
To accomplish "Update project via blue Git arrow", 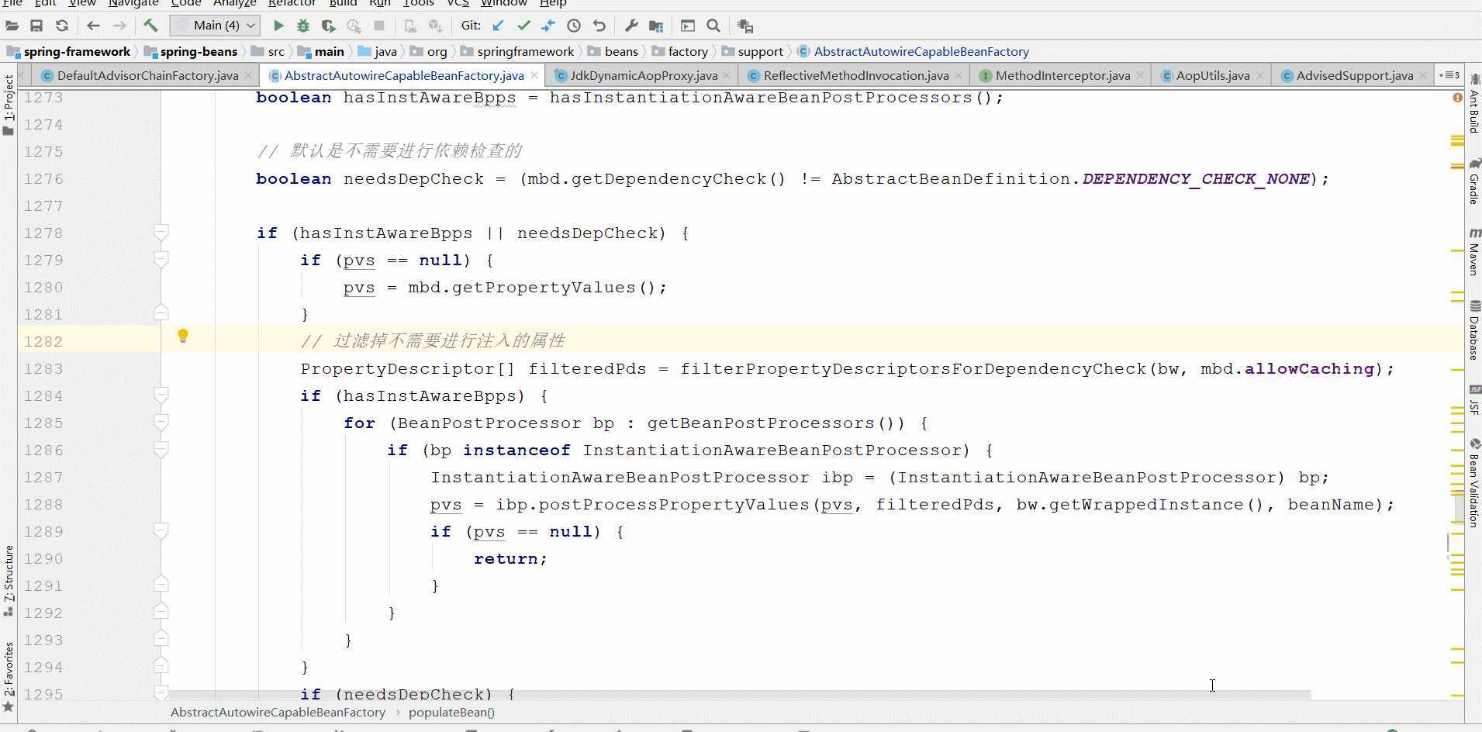I will tap(498, 26).
